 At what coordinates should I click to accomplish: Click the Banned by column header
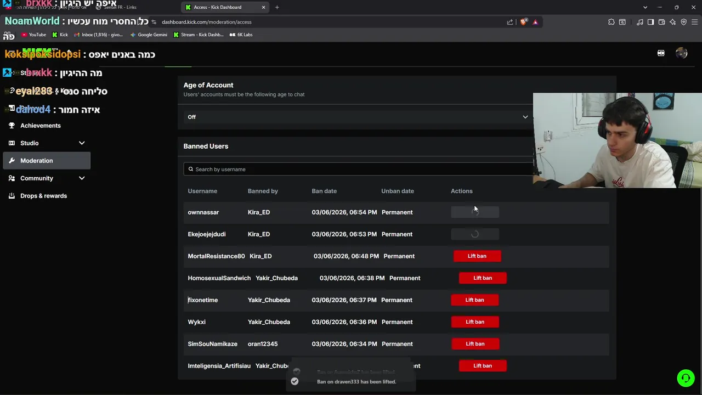(263, 191)
